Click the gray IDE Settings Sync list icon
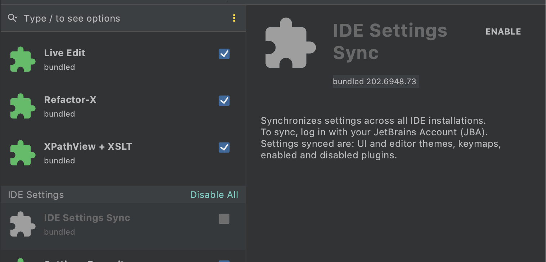The height and width of the screenshot is (262, 546). (x=22, y=224)
